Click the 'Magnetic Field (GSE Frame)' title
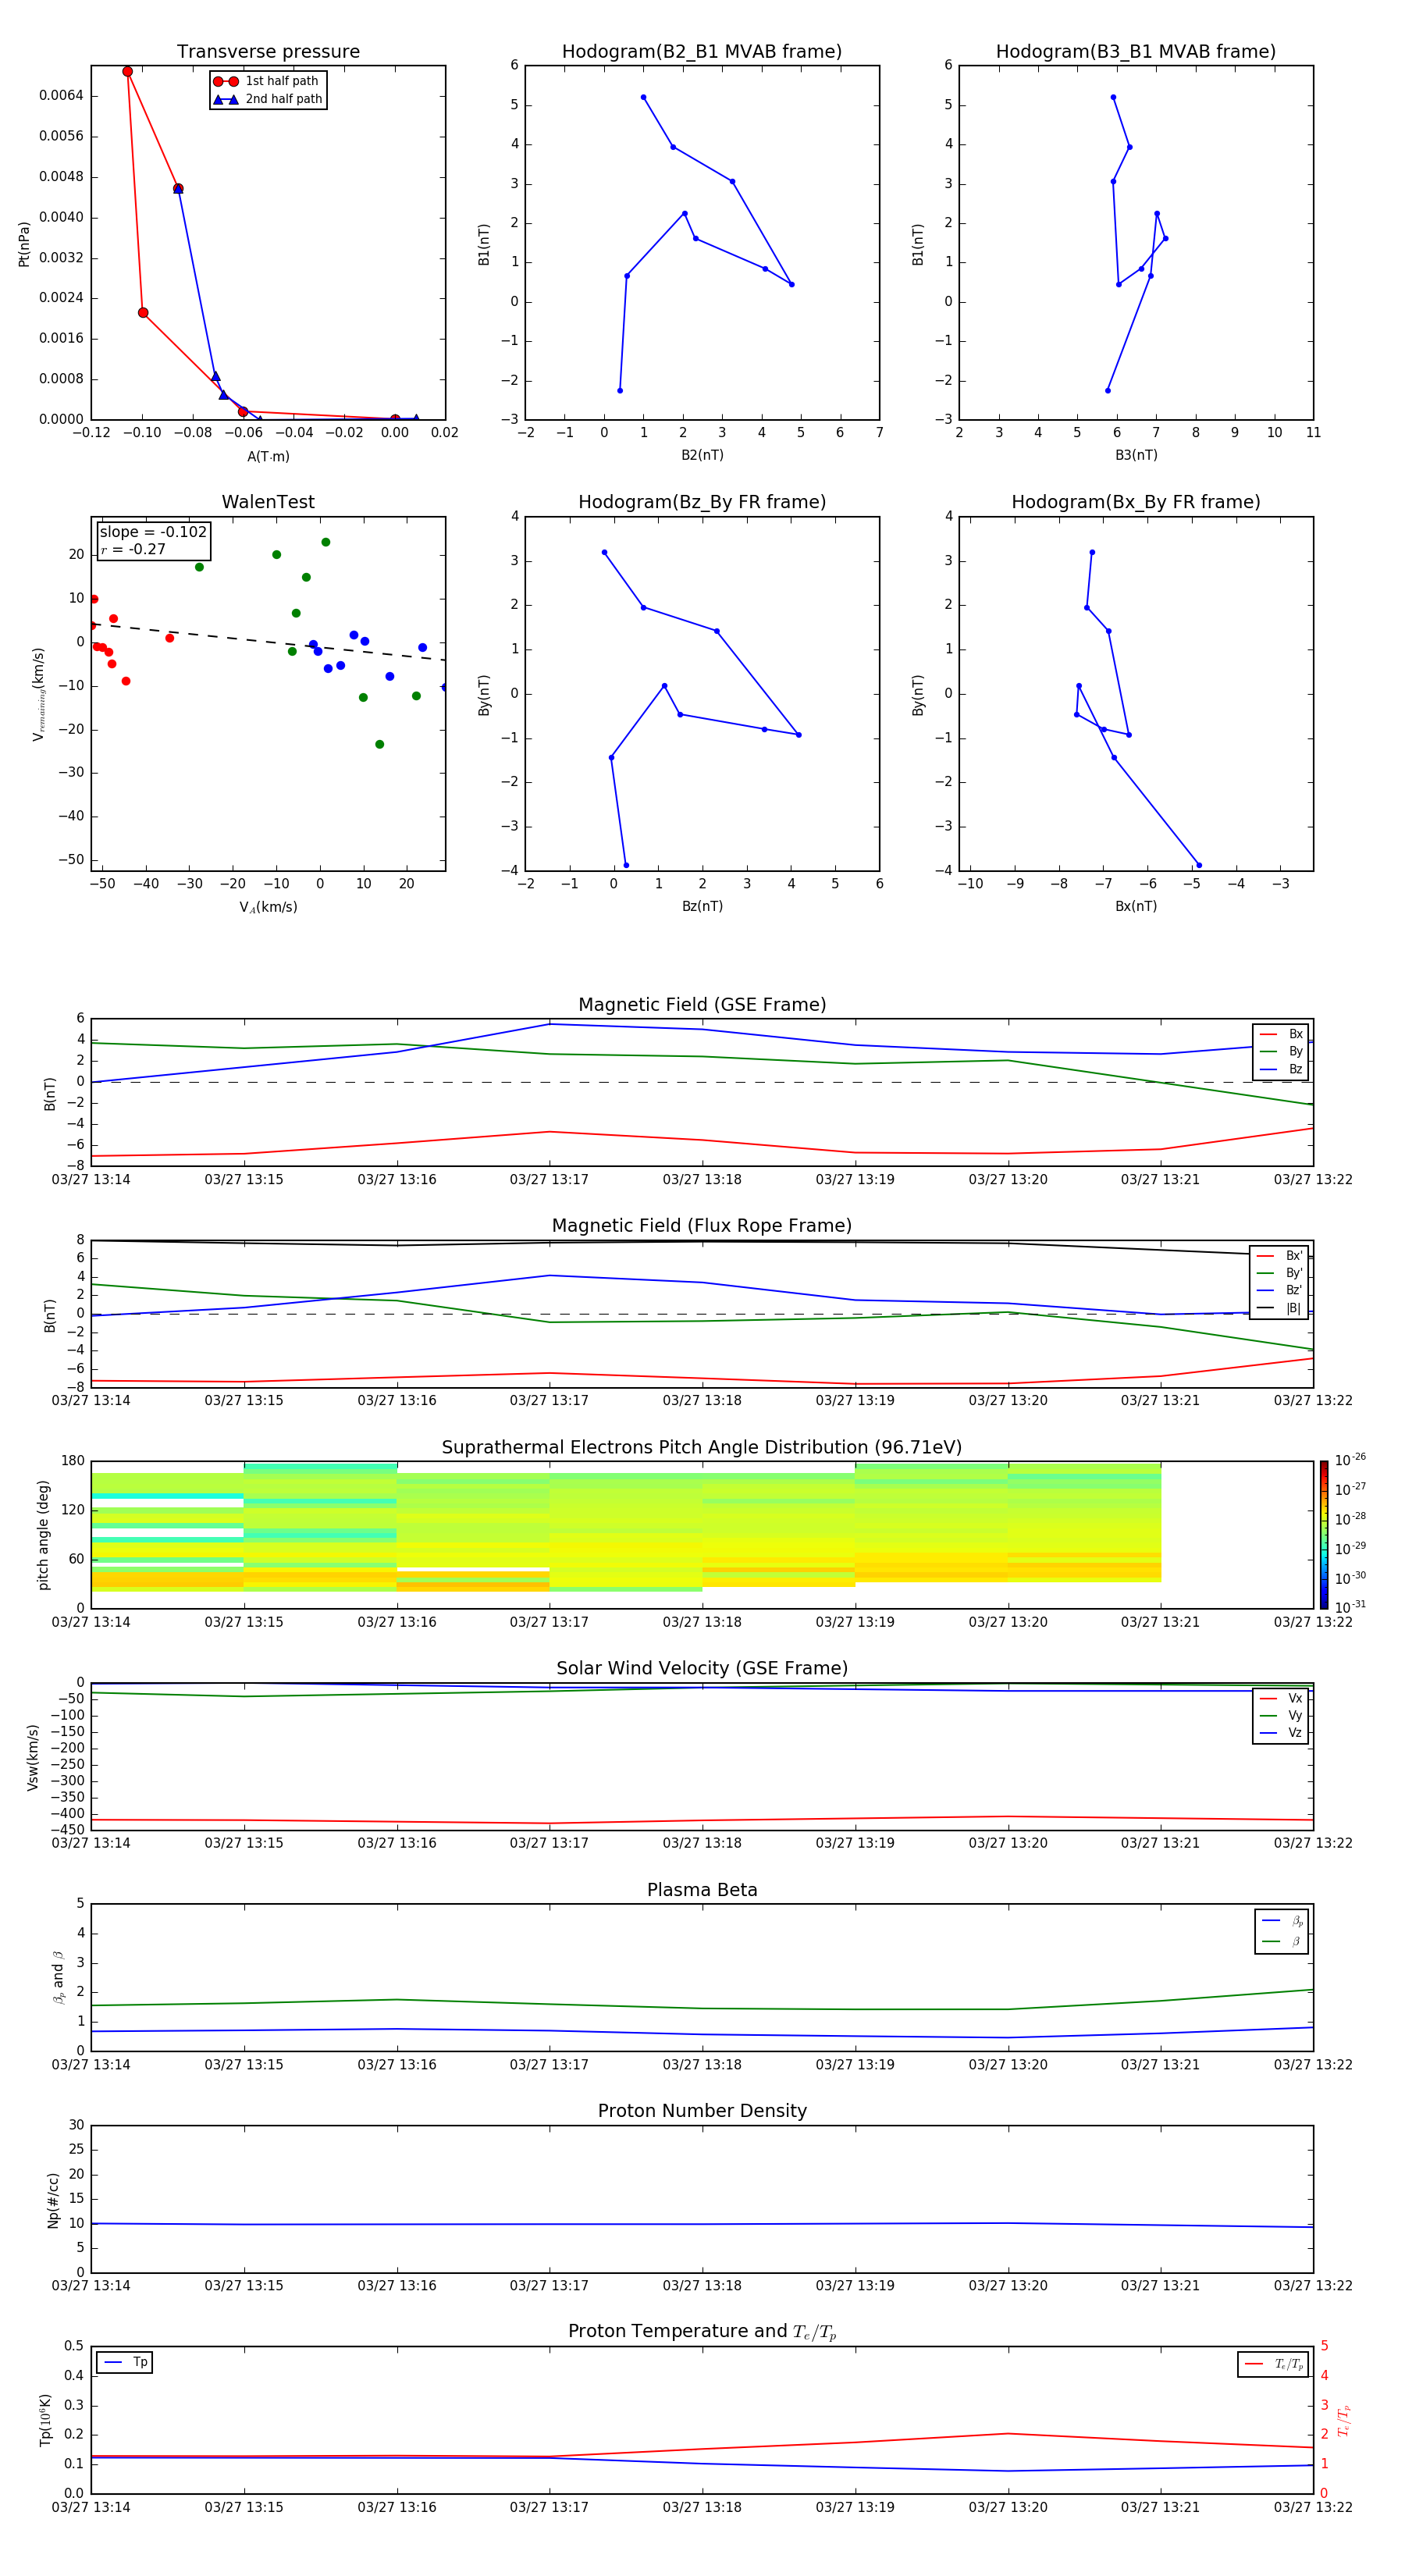The width and height of the screenshot is (1405, 2576). click(702, 1005)
